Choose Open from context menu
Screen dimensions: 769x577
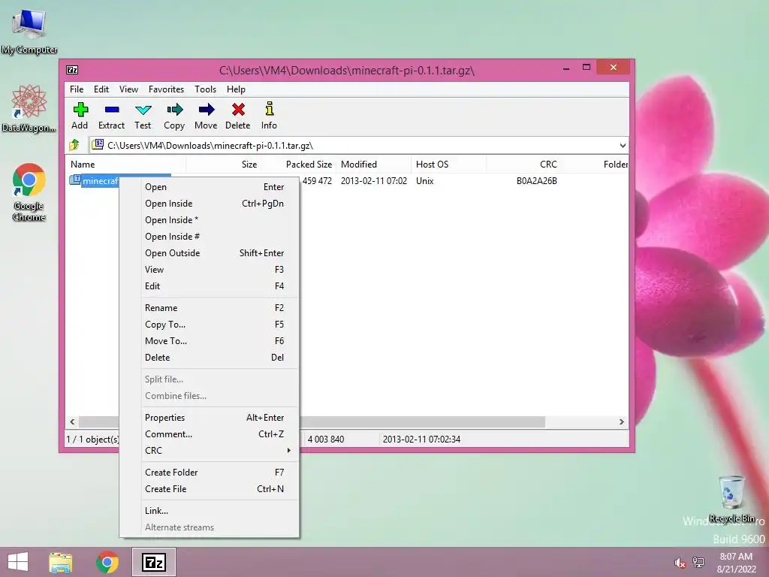(x=219, y=187)
